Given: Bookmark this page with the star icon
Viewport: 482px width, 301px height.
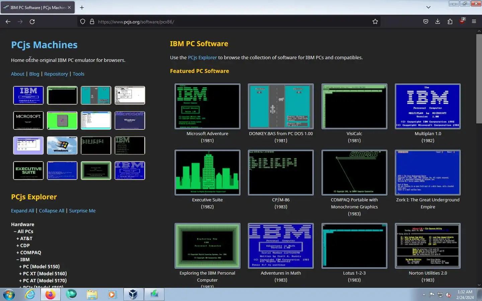Looking at the screenshot, I should tap(375, 22).
